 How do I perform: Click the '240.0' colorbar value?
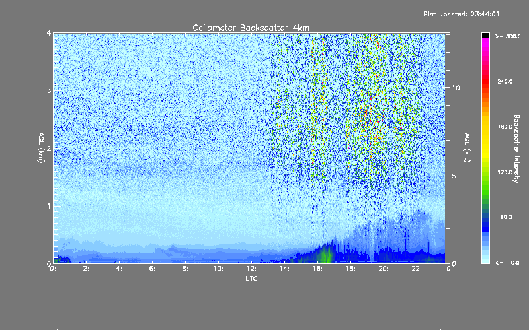point(505,82)
